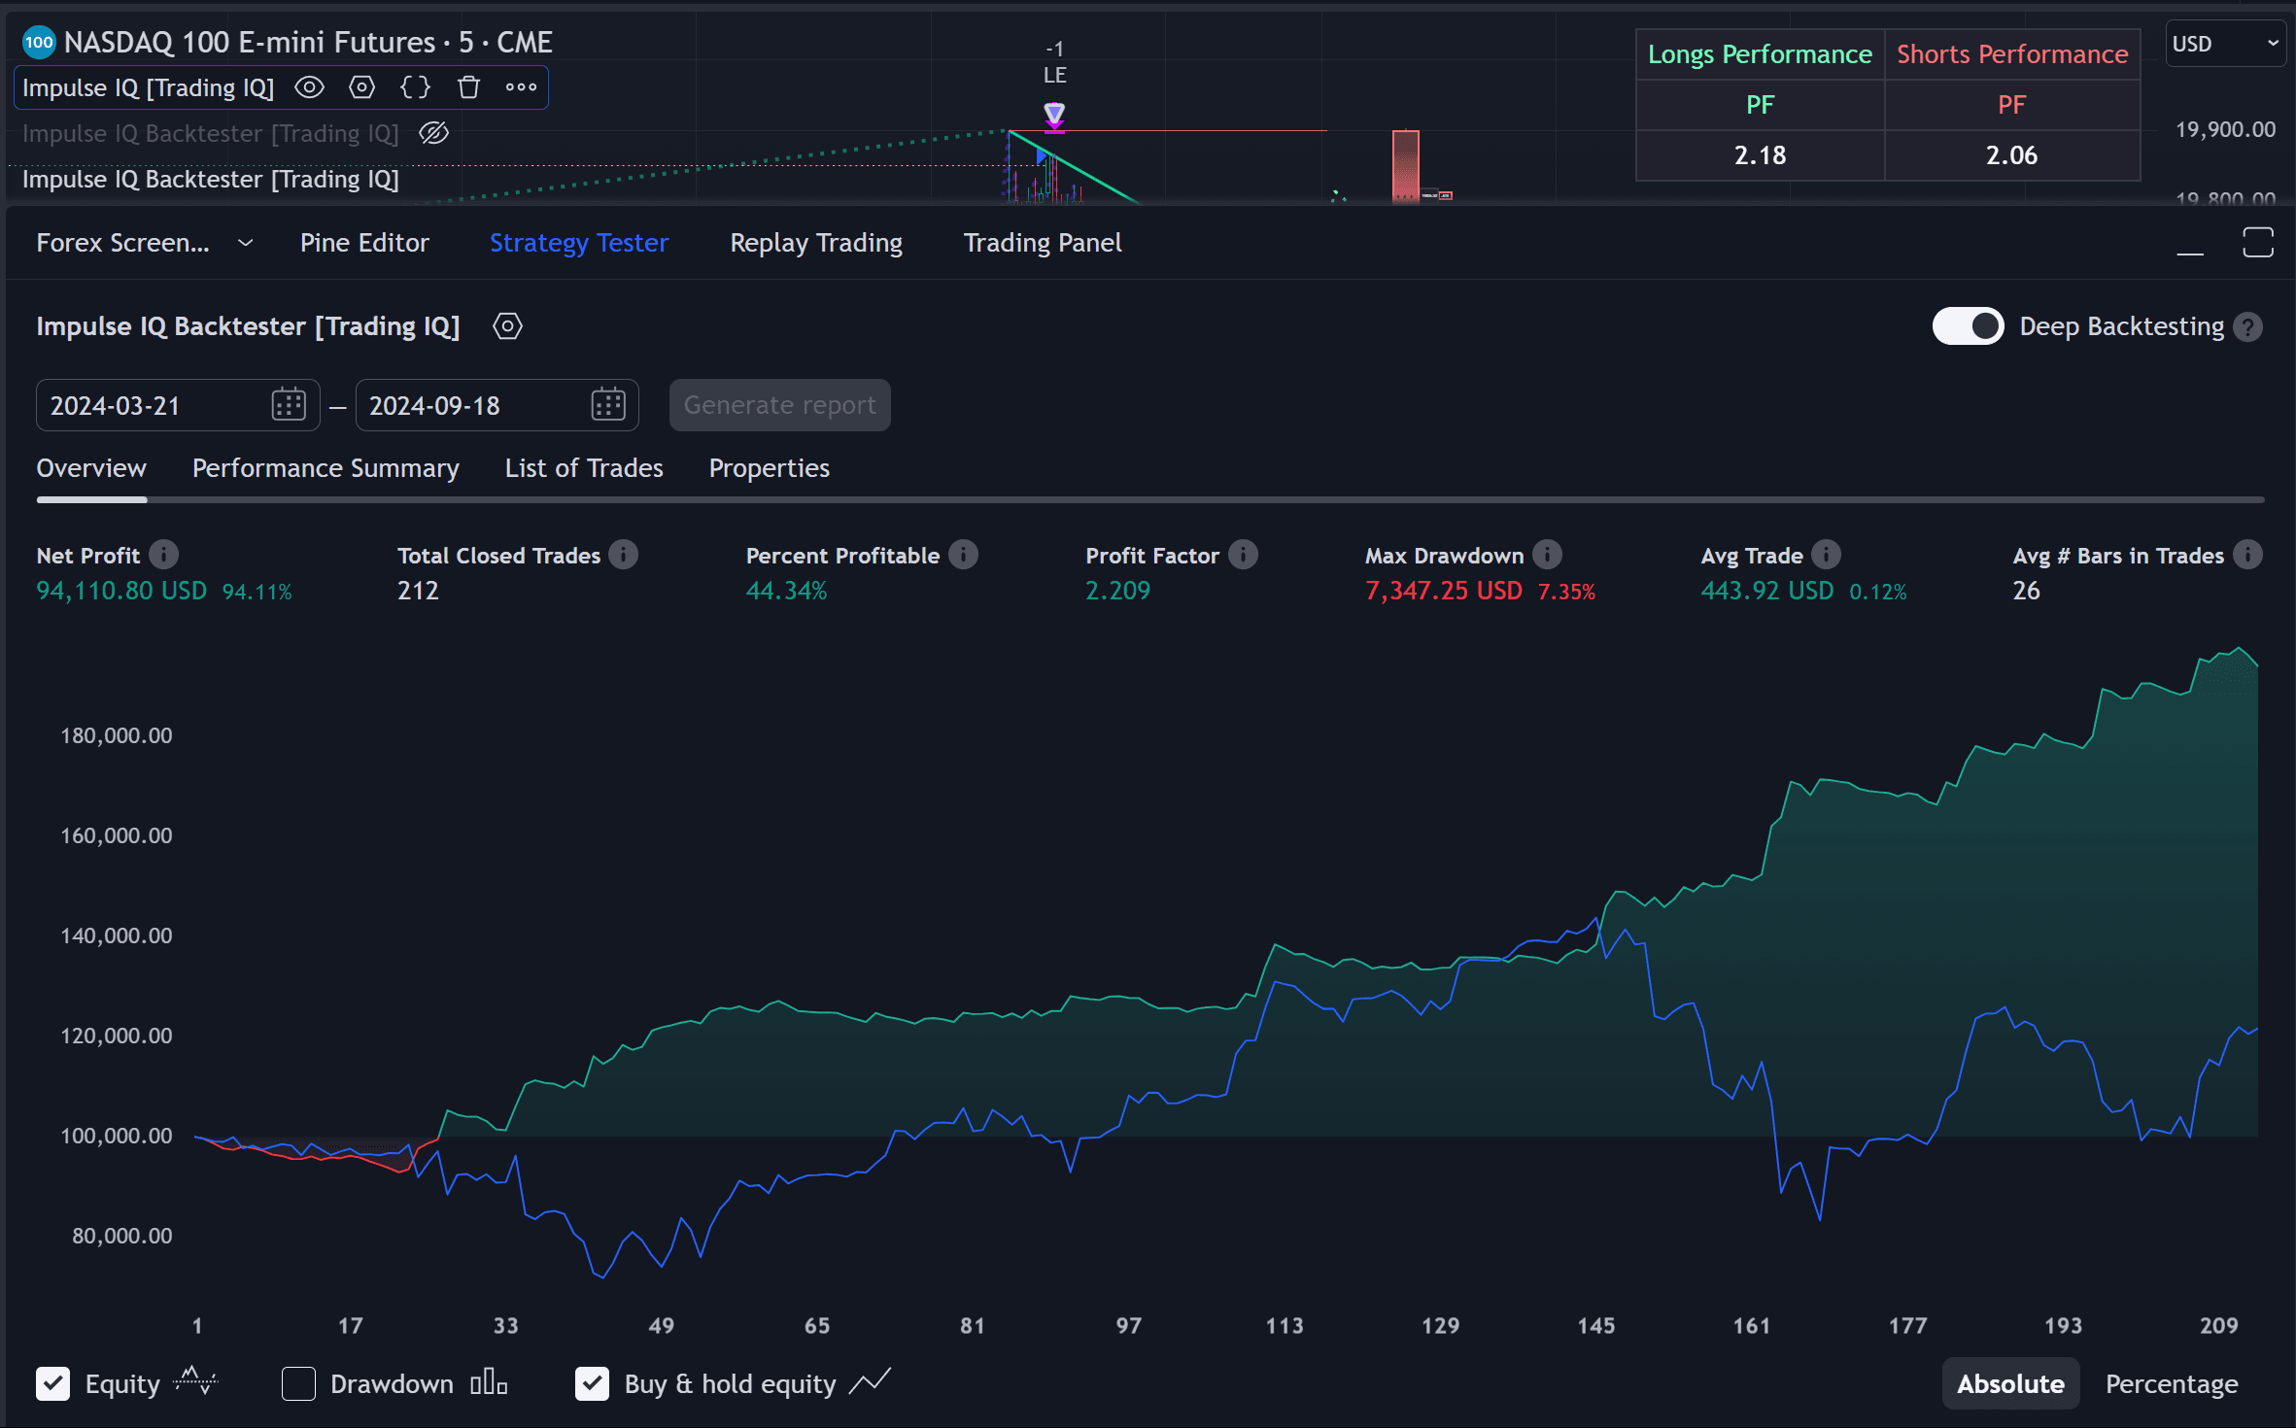Viewport: 2296px width, 1428px height.
Task: Open the USD currency dropdown
Action: pyautogui.click(x=2225, y=44)
